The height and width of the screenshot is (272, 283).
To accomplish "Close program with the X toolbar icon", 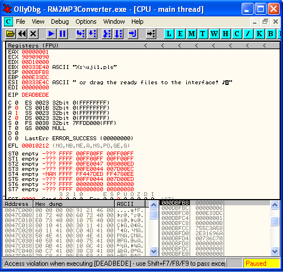I will [x=33, y=34].
